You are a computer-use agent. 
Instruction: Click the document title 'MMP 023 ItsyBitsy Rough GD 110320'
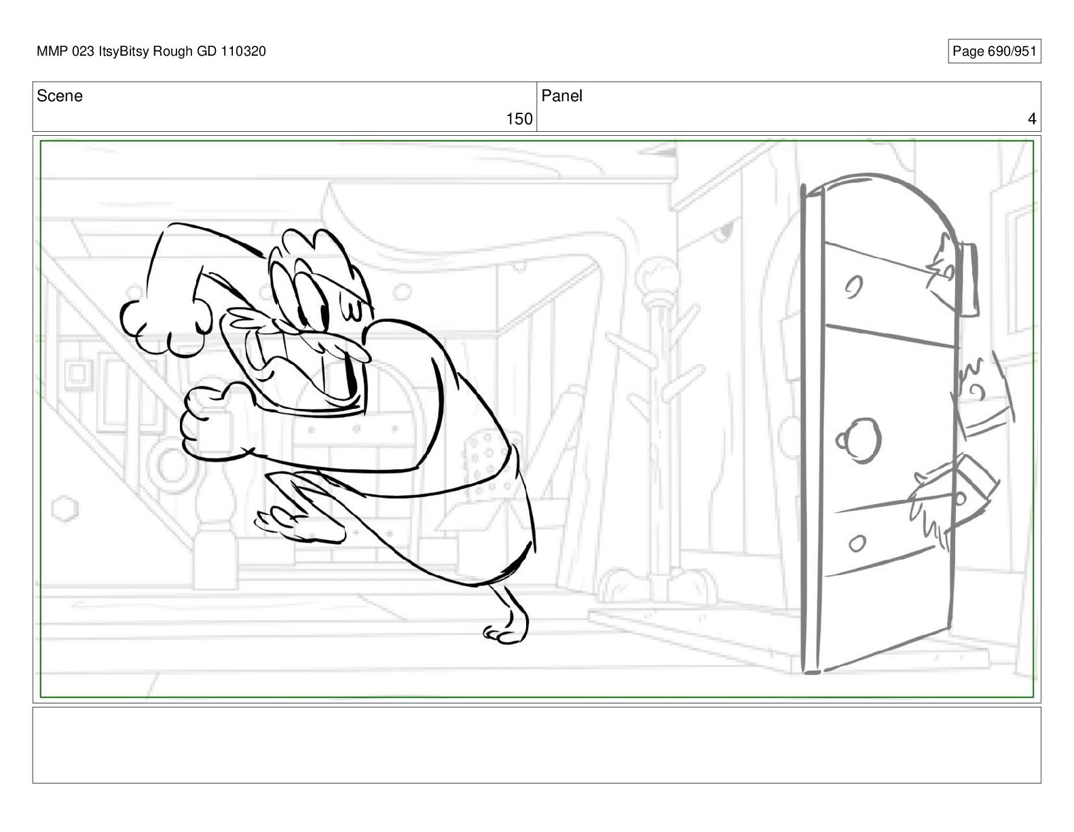click(x=151, y=52)
